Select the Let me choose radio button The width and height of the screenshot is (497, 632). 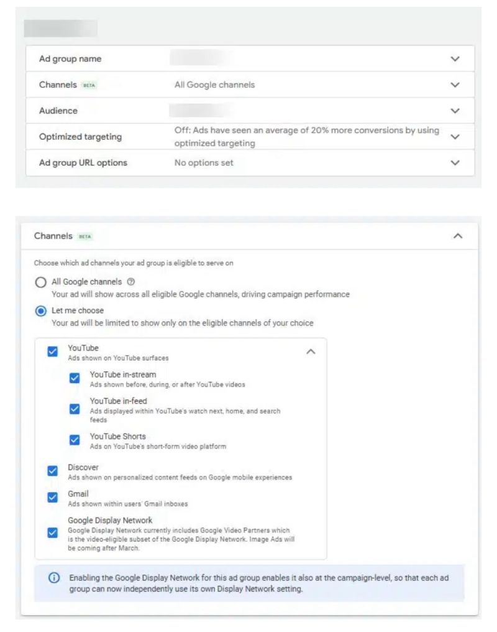(39, 310)
